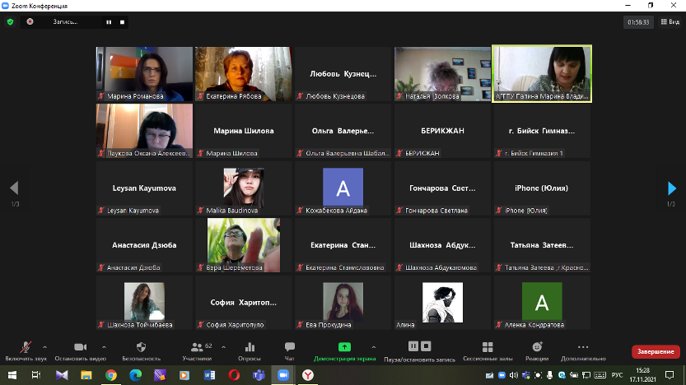Open Сессионные залы breakout rooms

(x=488, y=349)
